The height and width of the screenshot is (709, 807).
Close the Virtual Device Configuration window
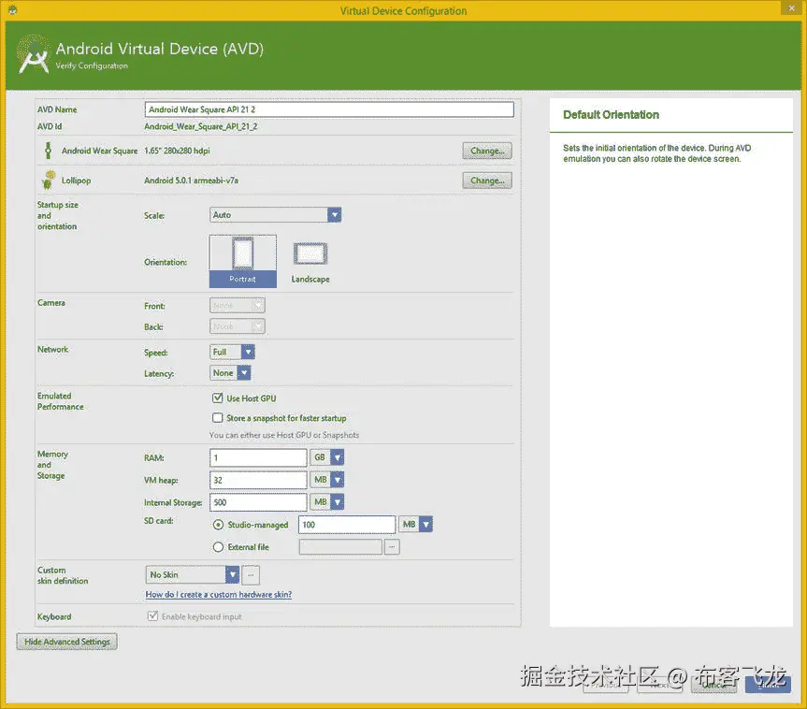click(791, 7)
